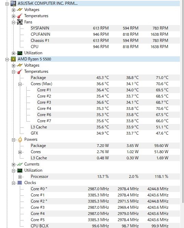Select Core #3 temperature row

pos(108,102)
